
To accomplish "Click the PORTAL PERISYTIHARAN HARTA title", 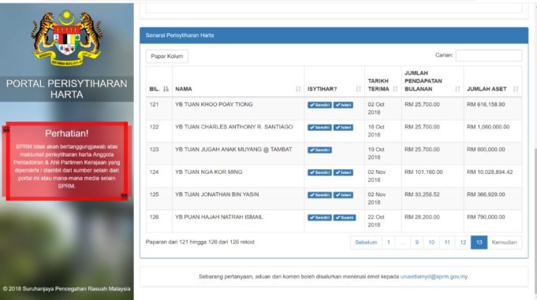I will [67, 89].
